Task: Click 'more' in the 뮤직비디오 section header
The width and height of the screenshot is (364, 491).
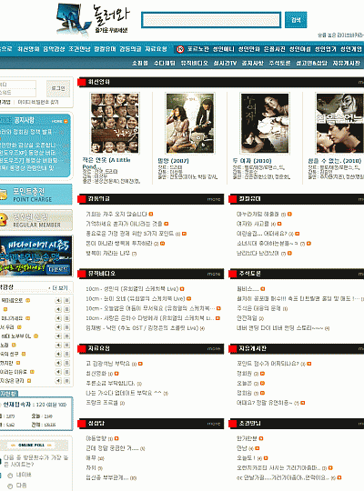Action: pos(214,274)
